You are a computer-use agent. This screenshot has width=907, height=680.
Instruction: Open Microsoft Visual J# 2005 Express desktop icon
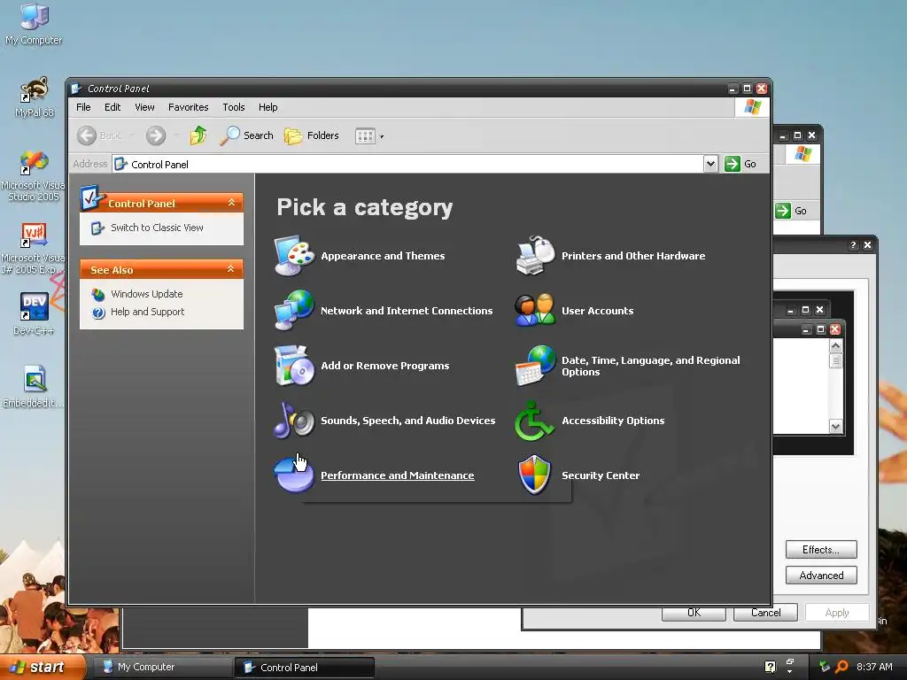(x=33, y=248)
